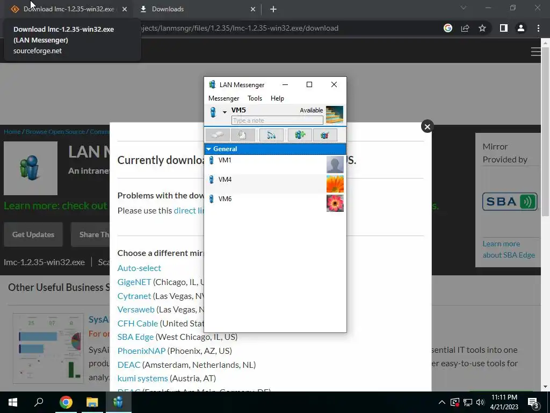Click Learn more about SBA Edge link
Viewport: 550px width, 413px height.
tap(509, 250)
